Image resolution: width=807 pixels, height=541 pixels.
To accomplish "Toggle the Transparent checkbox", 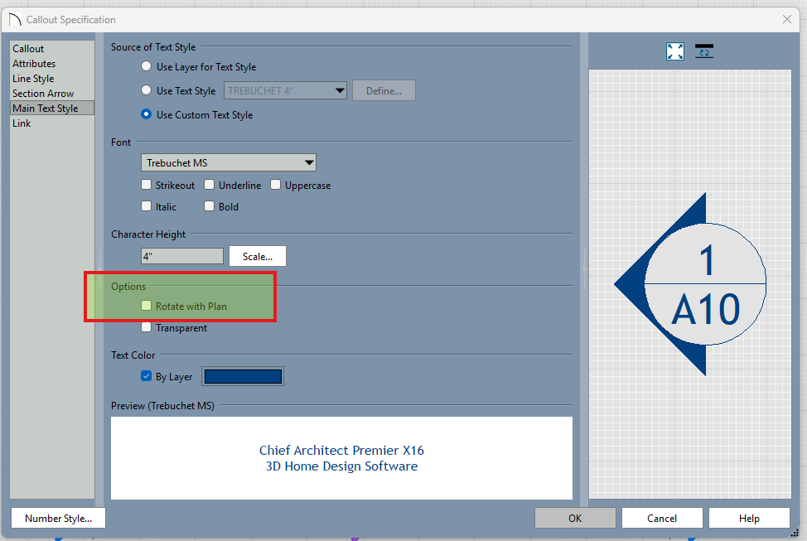I will [x=147, y=328].
